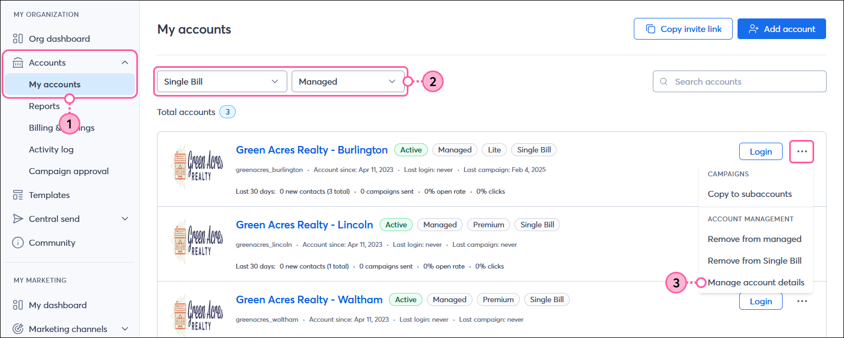Choose Copy to subaccounts option

point(749,194)
